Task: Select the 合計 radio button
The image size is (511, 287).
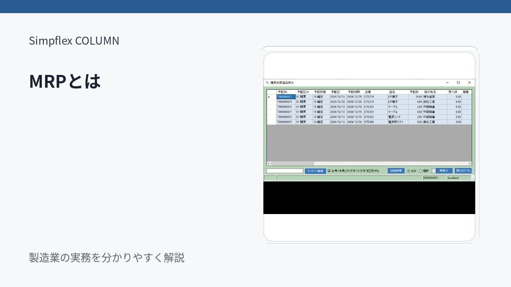Action: click(x=408, y=171)
